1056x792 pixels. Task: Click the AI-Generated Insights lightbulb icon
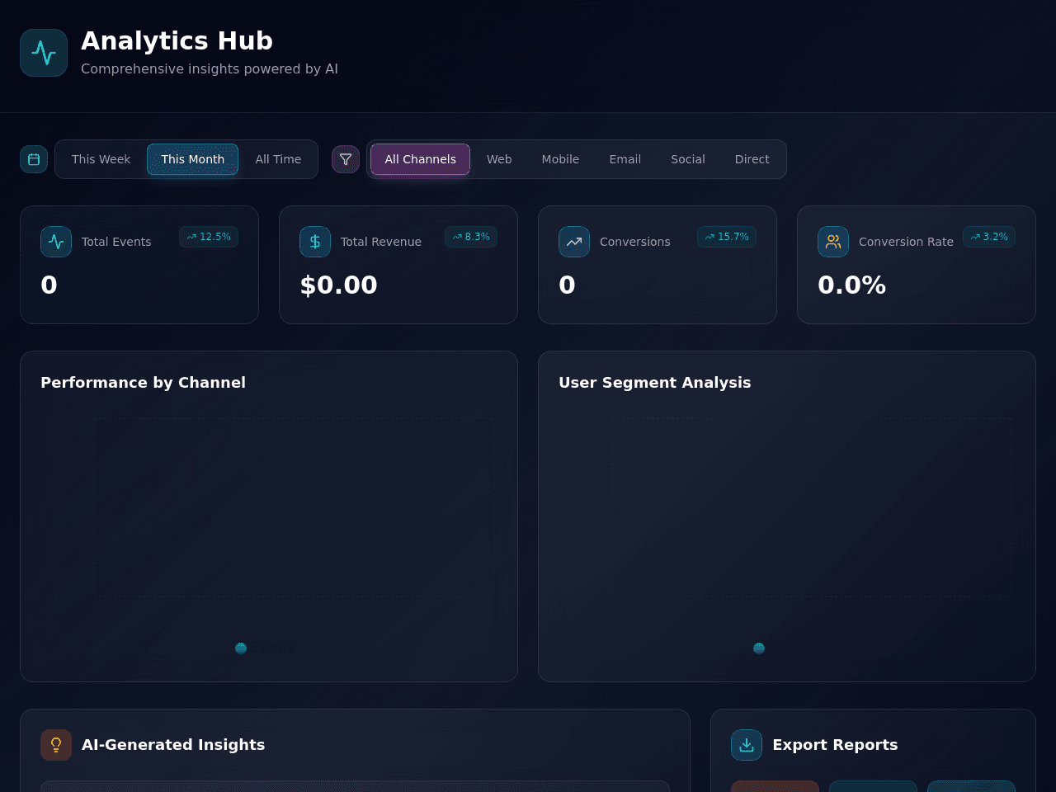(x=56, y=745)
